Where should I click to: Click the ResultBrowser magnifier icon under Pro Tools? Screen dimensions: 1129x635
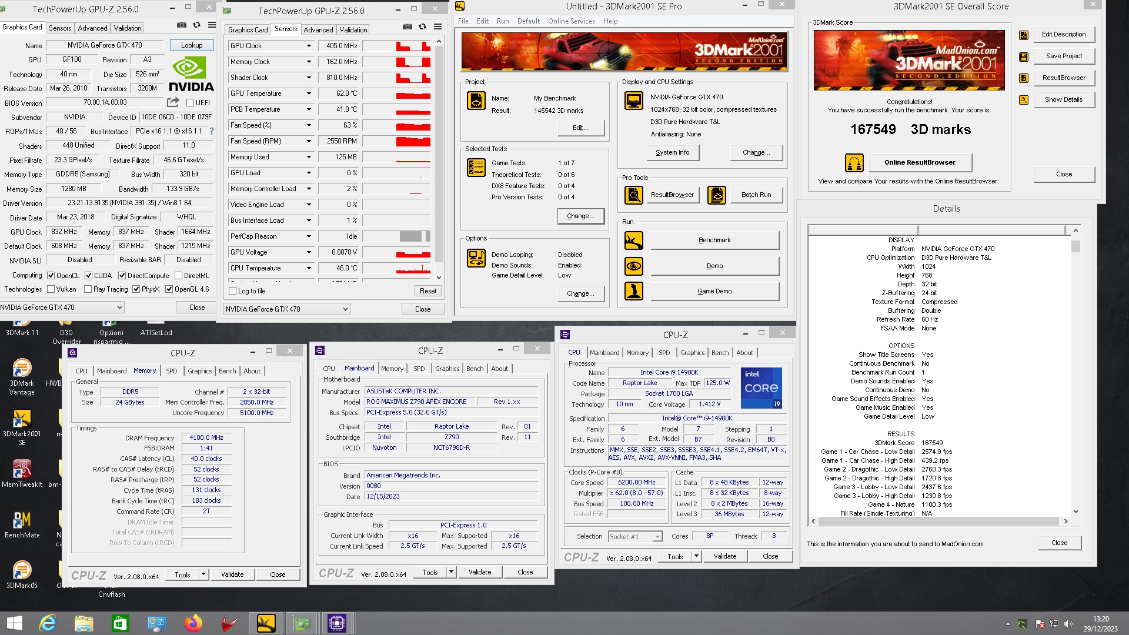[x=633, y=195]
